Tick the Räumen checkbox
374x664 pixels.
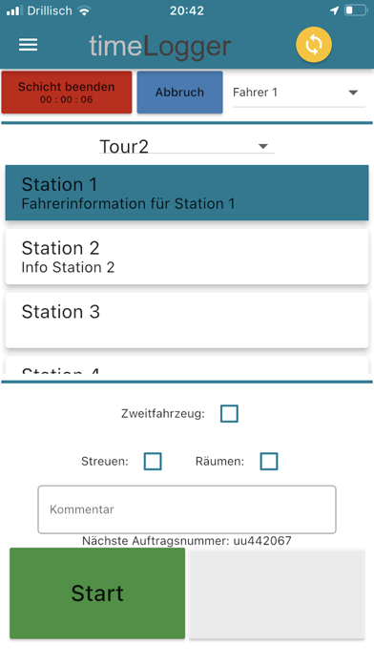[x=269, y=461]
